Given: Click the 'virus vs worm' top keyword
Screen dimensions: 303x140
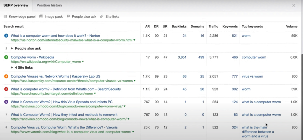Looking at the screenshot, I should click(252, 76).
